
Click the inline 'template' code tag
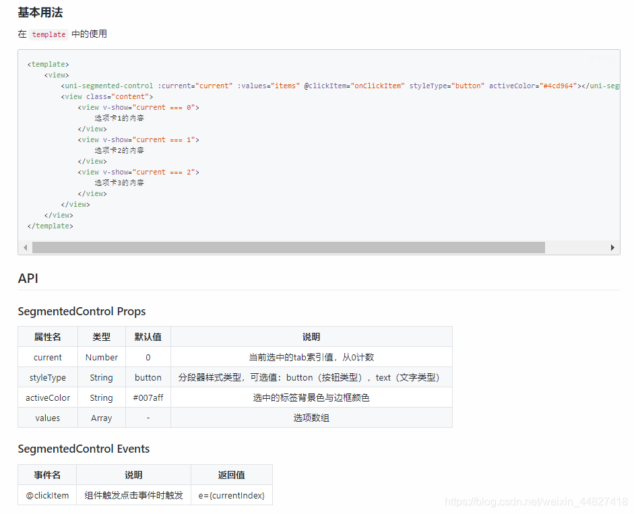tap(49, 34)
